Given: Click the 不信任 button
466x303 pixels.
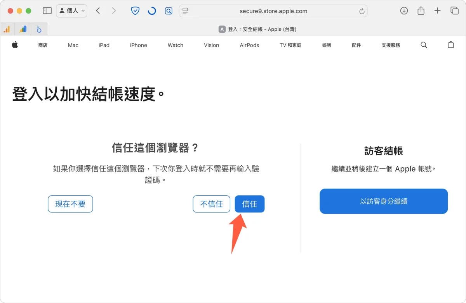Looking at the screenshot, I should click(x=212, y=204).
